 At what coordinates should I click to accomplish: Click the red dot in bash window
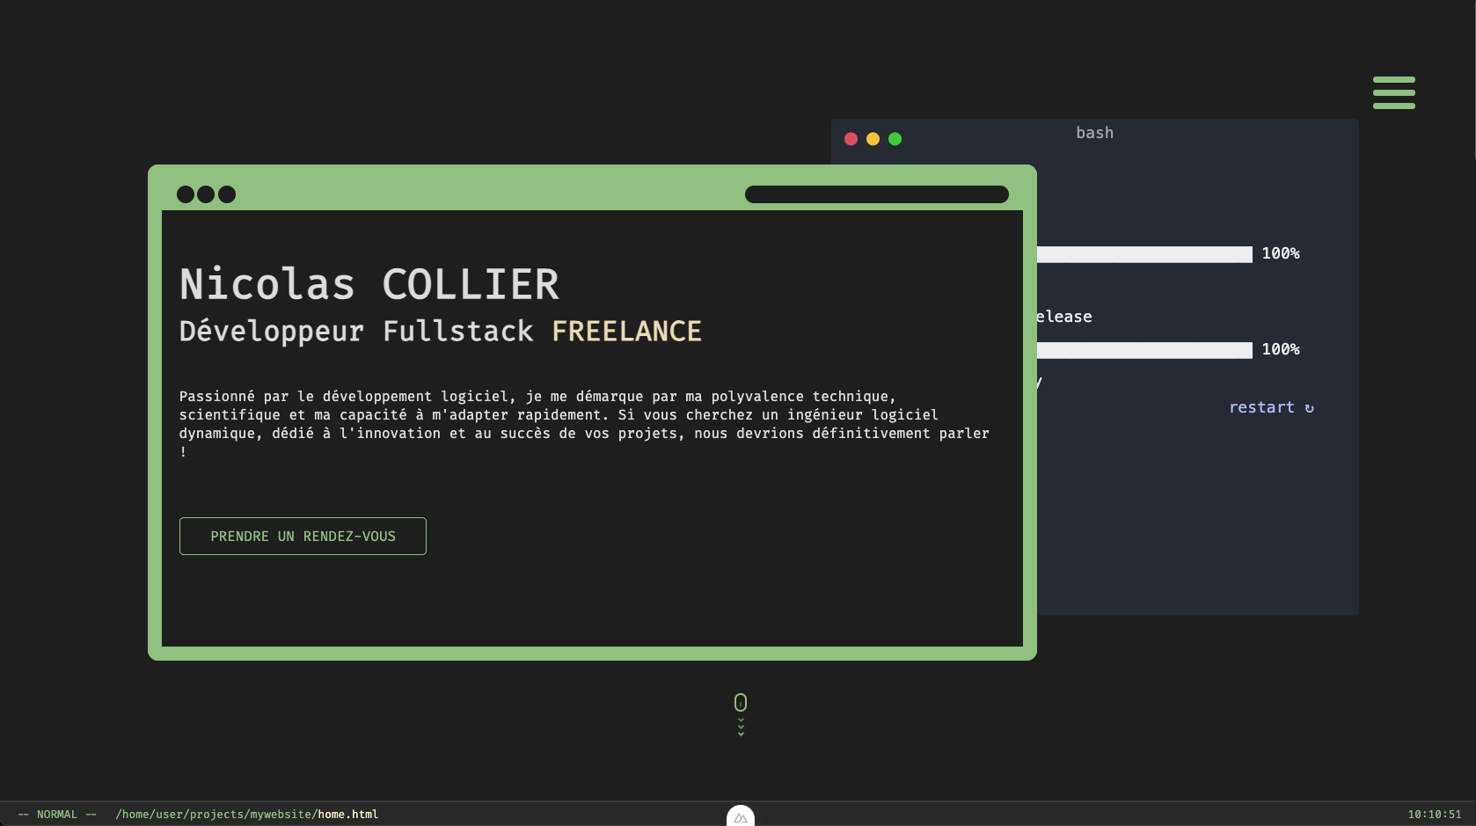[x=851, y=139]
